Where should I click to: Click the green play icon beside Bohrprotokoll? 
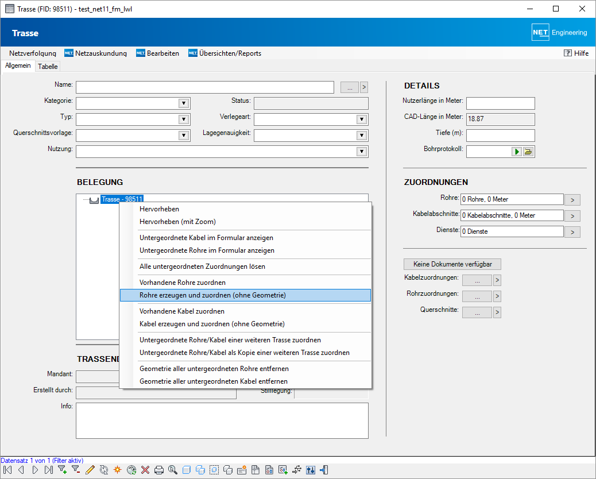(517, 152)
